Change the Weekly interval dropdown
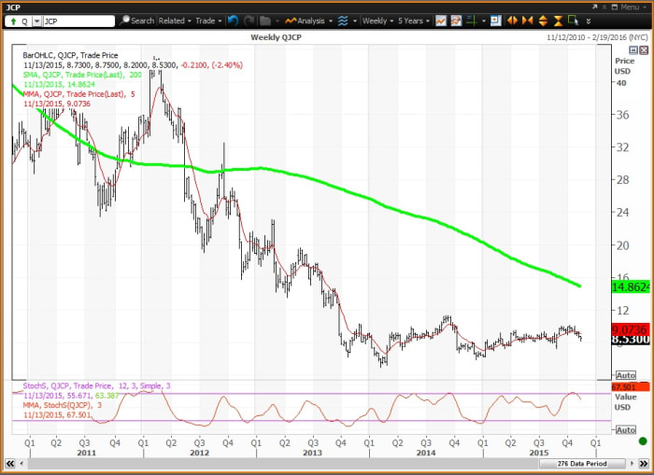The height and width of the screenshot is (475, 654). click(x=377, y=21)
